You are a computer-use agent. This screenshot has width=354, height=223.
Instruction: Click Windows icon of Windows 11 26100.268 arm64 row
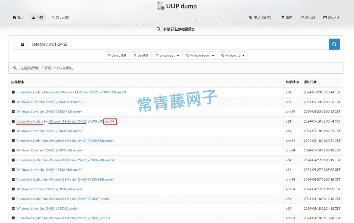13,189
